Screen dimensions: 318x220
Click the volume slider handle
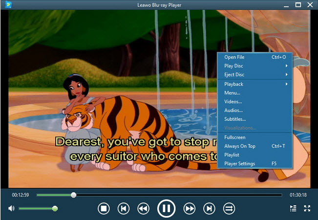click(x=55, y=209)
